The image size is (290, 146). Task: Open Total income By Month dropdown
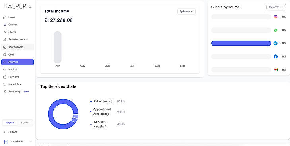pos(187,12)
